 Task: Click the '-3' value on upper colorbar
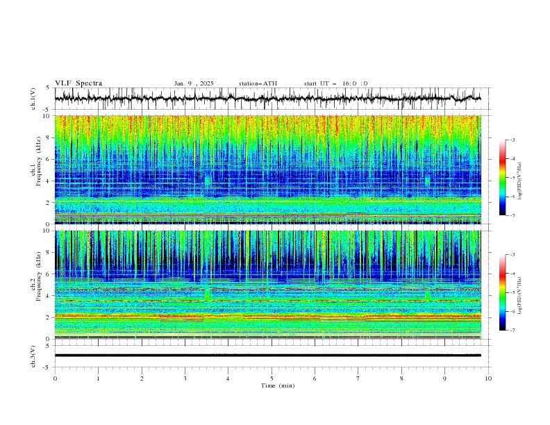tap(512, 140)
